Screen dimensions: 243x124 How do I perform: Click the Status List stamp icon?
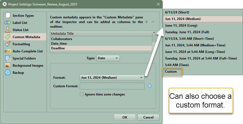(x=8, y=30)
